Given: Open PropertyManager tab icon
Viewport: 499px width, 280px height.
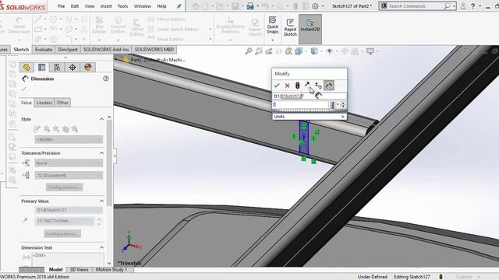Looking at the screenshot, I should tap(41, 68).
